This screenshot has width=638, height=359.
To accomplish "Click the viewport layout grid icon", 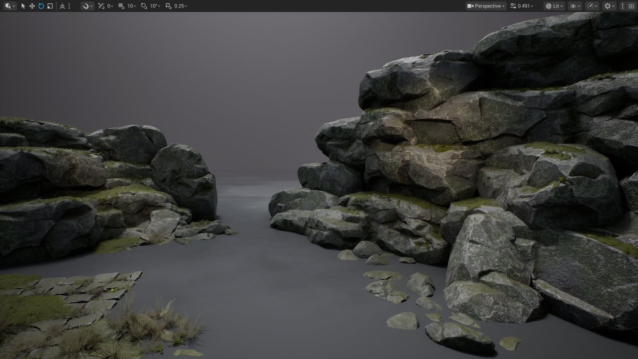I will click(x=631, y=6).
